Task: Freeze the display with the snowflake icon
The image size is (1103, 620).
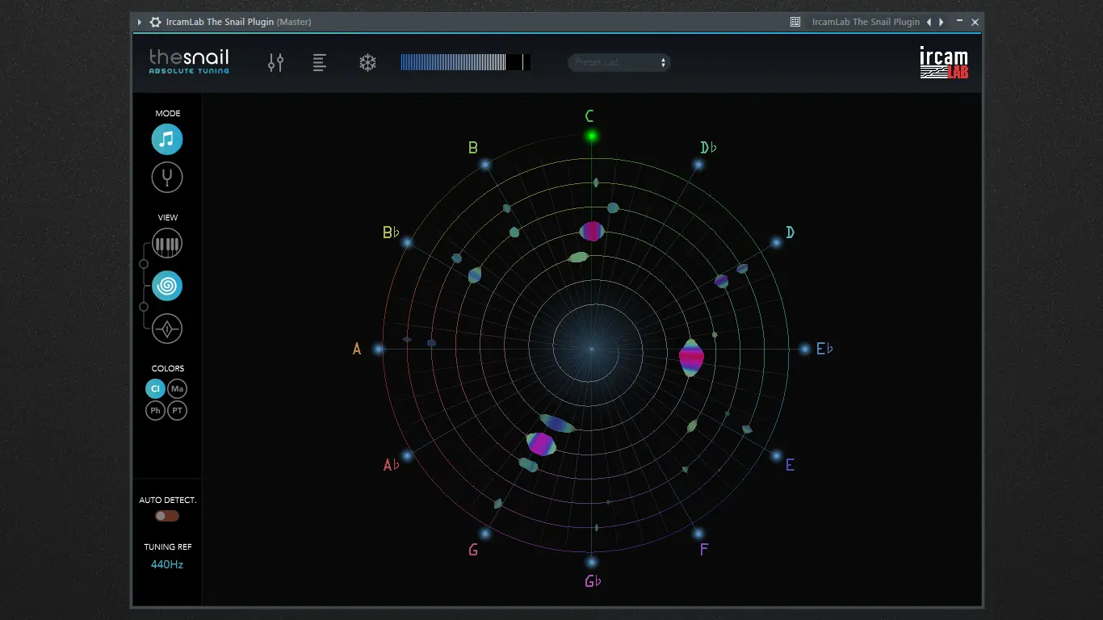Action: [368, 62]
